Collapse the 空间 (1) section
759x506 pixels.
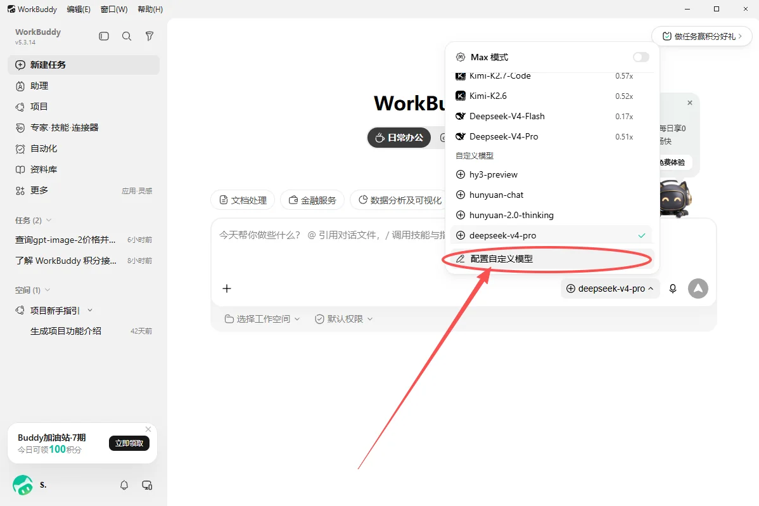pos(32,290)
